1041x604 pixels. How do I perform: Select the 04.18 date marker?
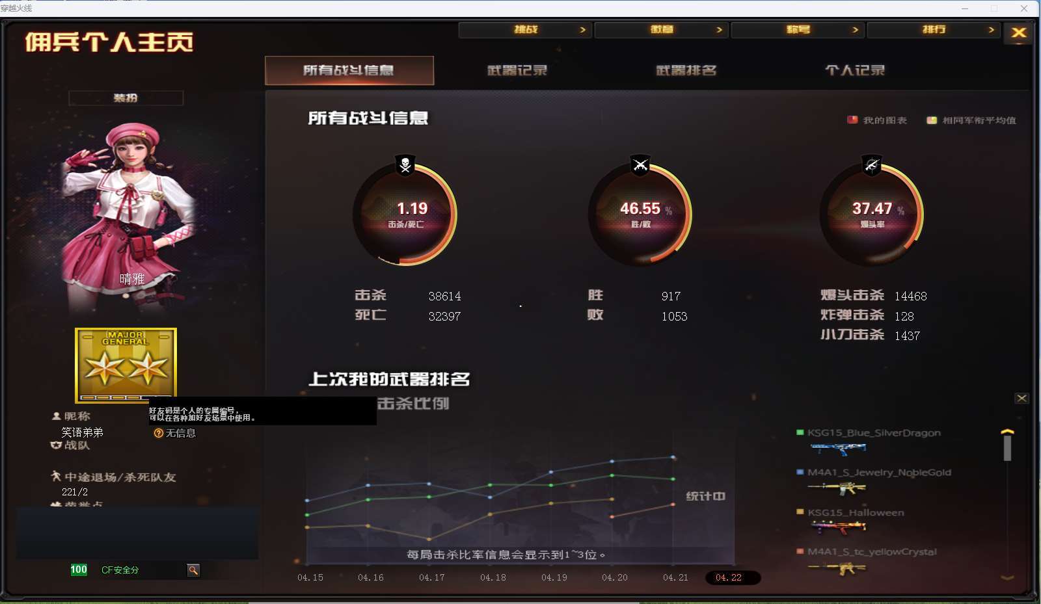493,577
